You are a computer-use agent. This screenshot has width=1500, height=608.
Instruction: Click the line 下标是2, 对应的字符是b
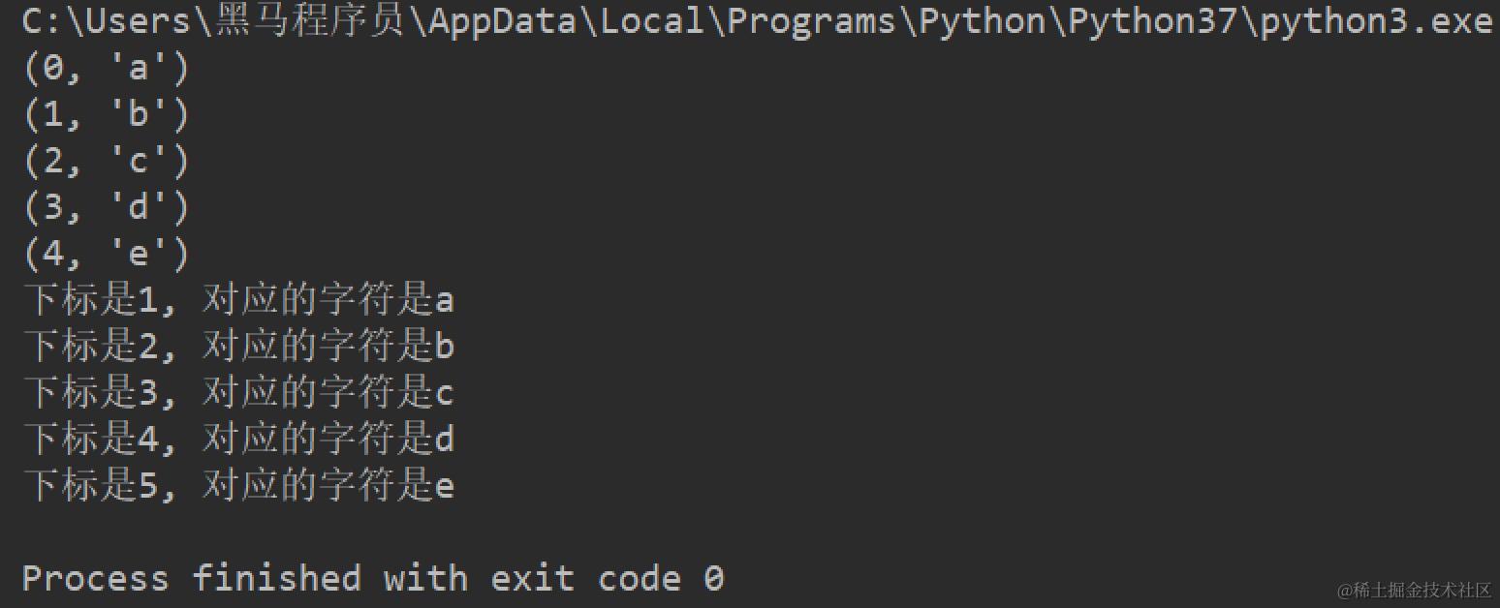tap(237, 347)
